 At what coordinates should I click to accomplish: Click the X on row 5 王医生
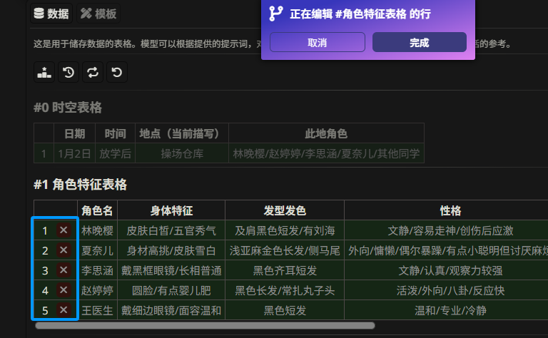pos(64,310)
